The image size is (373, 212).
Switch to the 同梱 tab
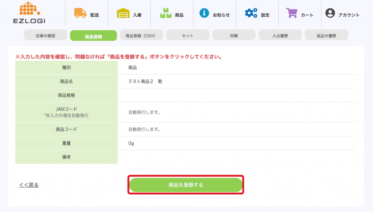234,36
